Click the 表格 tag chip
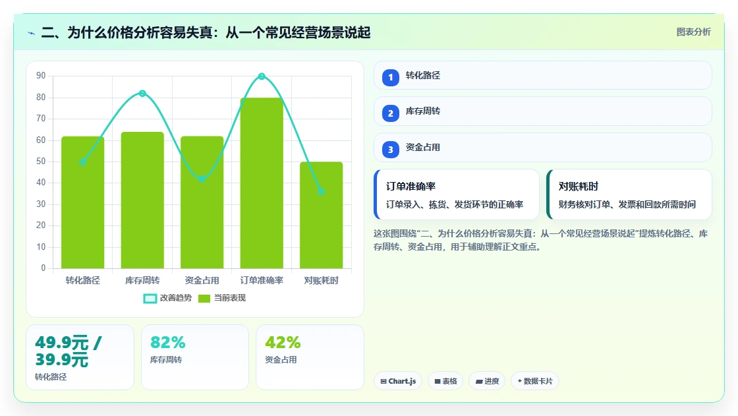Viewport: 738px width, 416px height. [x=445, y=381]
